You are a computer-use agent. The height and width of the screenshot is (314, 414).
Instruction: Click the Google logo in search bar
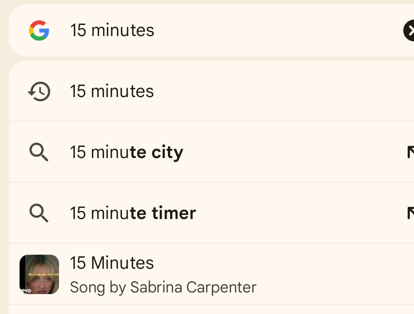coord(39,31)
